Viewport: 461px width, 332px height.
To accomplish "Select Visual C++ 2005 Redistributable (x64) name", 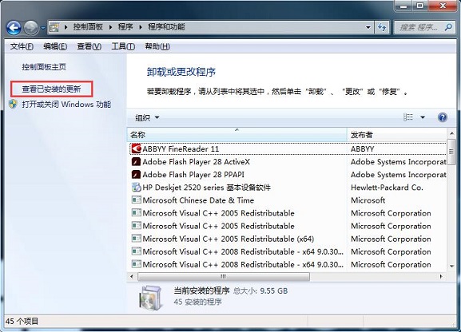I will point(229,239).
